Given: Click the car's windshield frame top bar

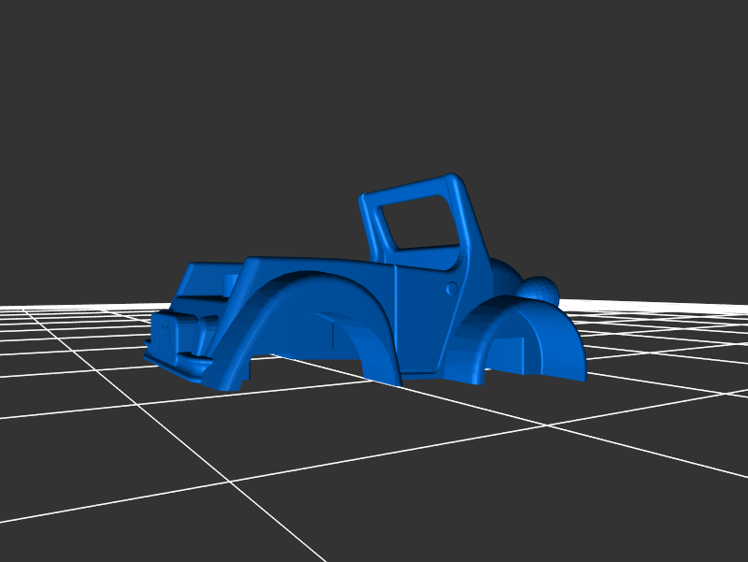Looking at the screenshot, I should coord(407,188).
